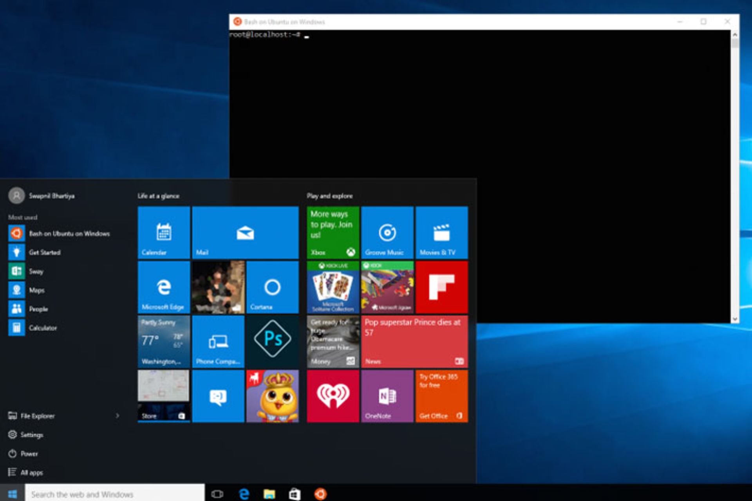This screenshot has height=501, width=752.
Task: Open the Movies & TV tile
Action: (442, 232)
